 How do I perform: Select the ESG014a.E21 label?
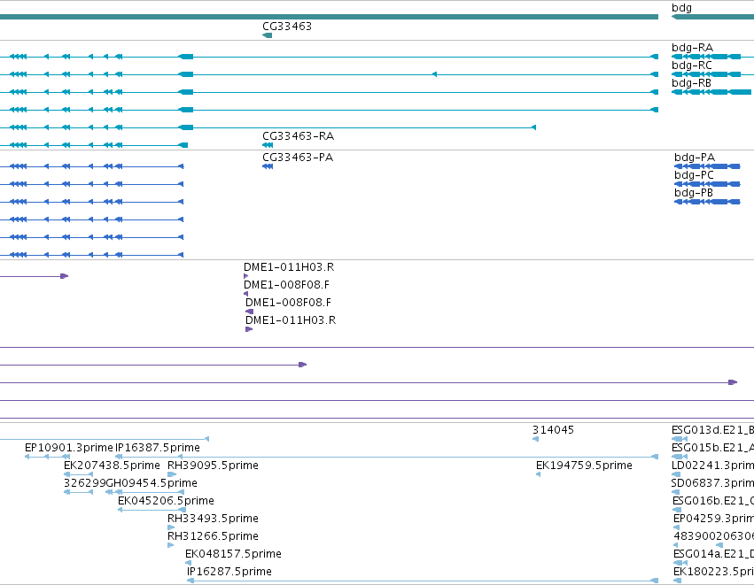coord(713,554)
